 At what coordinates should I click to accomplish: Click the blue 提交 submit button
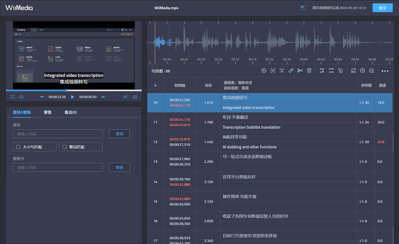(x=383, y=8)
